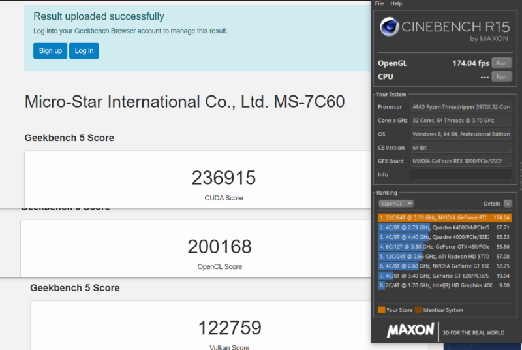Screen dimensions: 522x350
Task: Run the OpenGL benchmark
Action: pyautogui.click(x=501, y=63)
